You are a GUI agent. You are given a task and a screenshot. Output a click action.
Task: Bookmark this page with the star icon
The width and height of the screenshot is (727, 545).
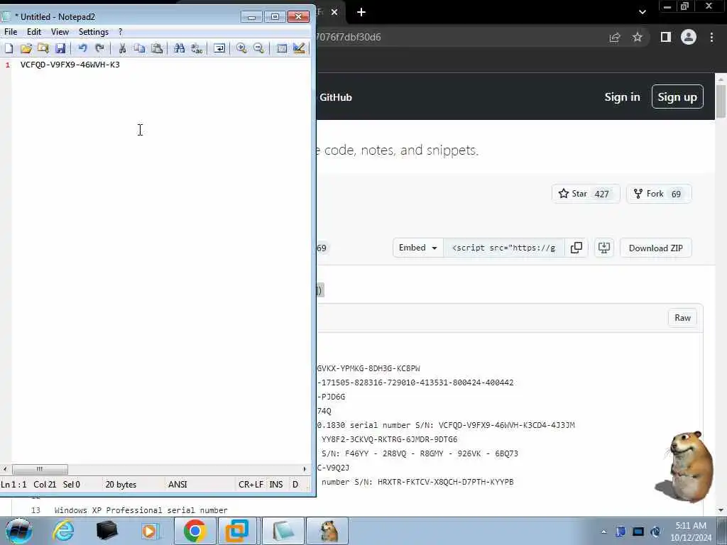pos(638,37)
